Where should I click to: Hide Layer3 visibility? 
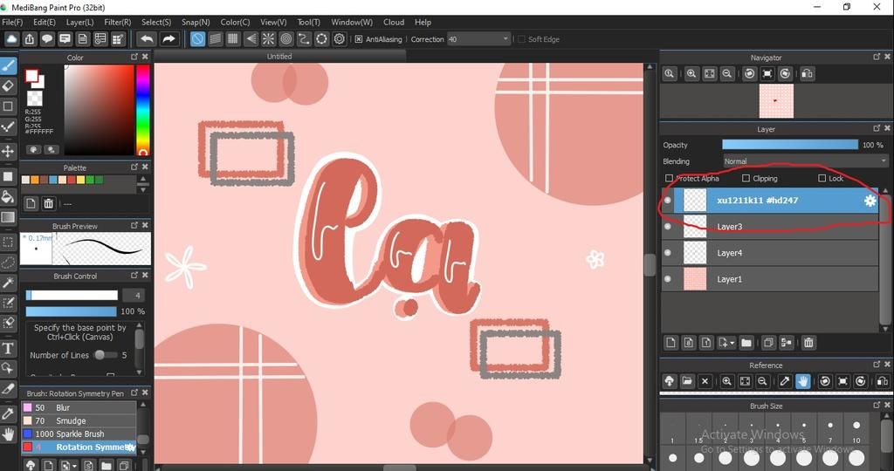pos(668,227)
